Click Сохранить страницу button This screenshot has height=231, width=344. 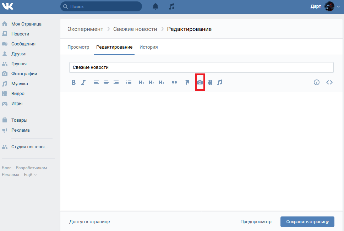pyautogui.click(x=307, y=222)
